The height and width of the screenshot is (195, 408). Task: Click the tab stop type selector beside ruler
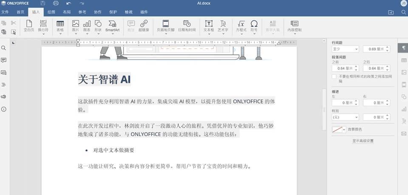pyautogui.click(x=14, y=42)
